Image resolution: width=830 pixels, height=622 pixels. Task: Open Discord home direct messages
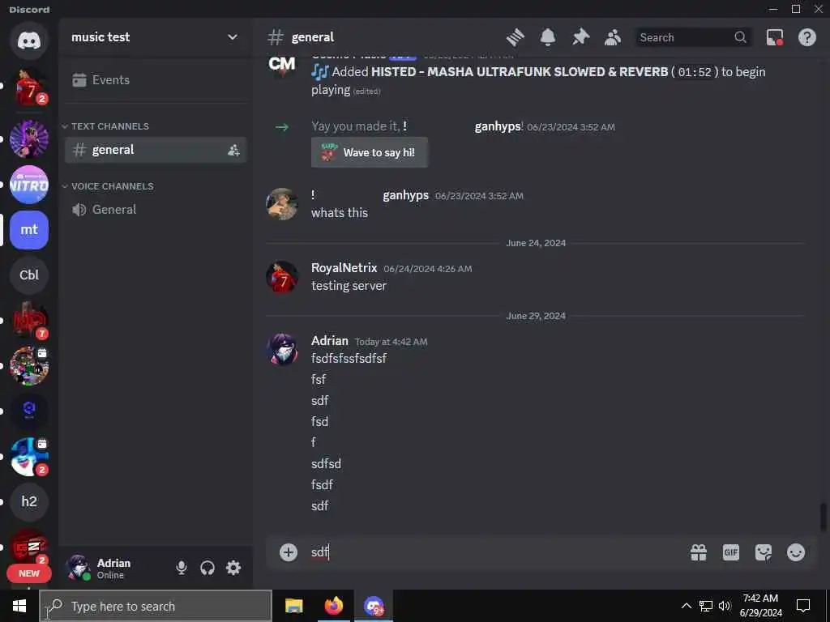29,40
